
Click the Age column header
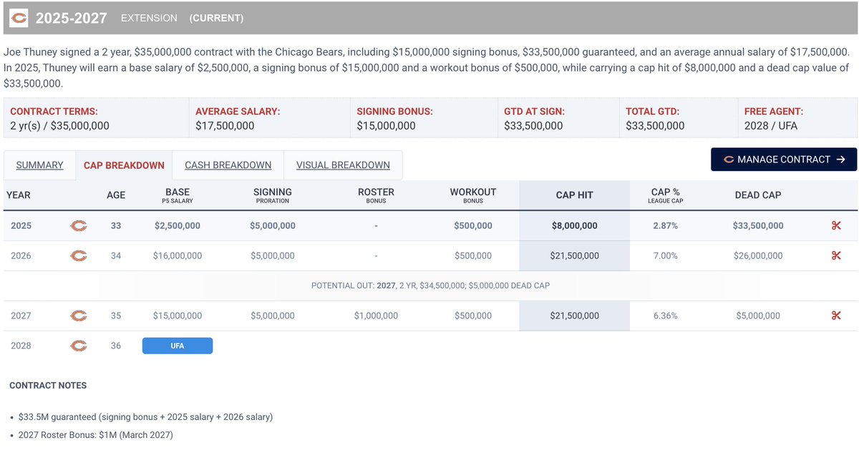click(116, 195)
